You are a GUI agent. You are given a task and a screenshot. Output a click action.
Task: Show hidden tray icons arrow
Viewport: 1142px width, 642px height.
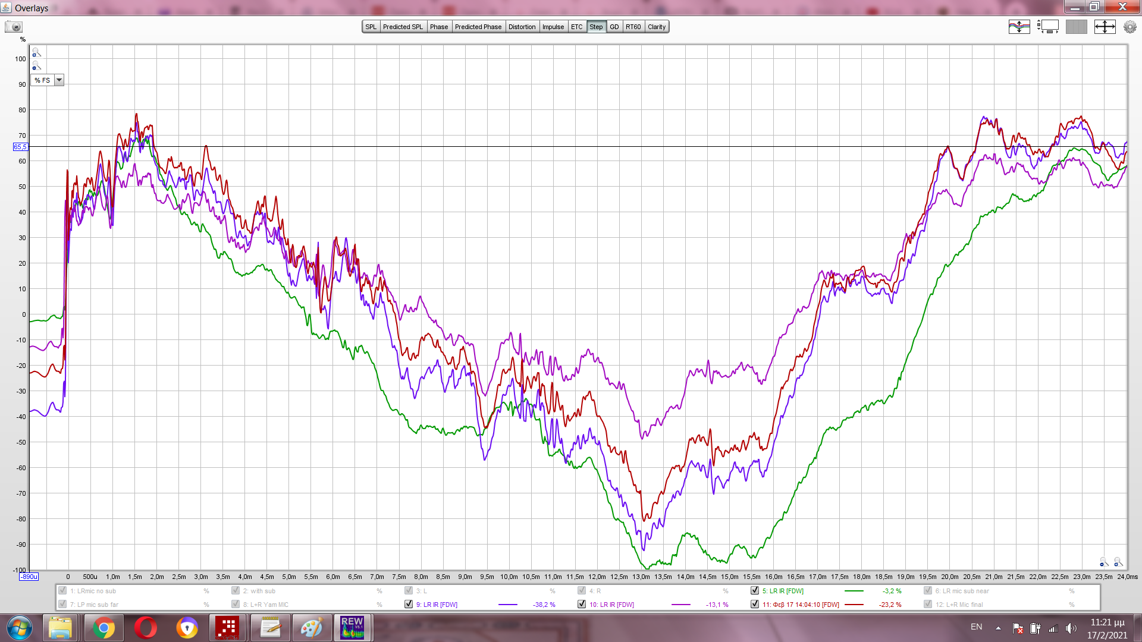(998, 628)
